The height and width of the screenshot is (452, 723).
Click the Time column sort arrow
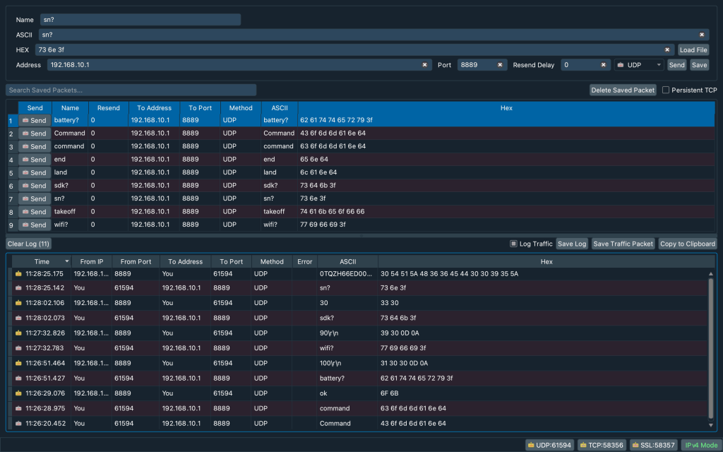(67, 262)
